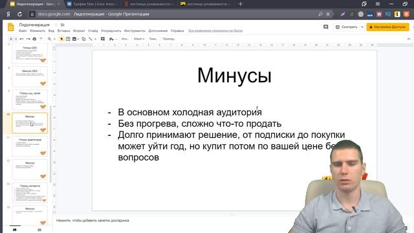Viewport: 414px width, 233px height.
Task: Click the Настройки Доступа share button
Action: coord(387,27)
